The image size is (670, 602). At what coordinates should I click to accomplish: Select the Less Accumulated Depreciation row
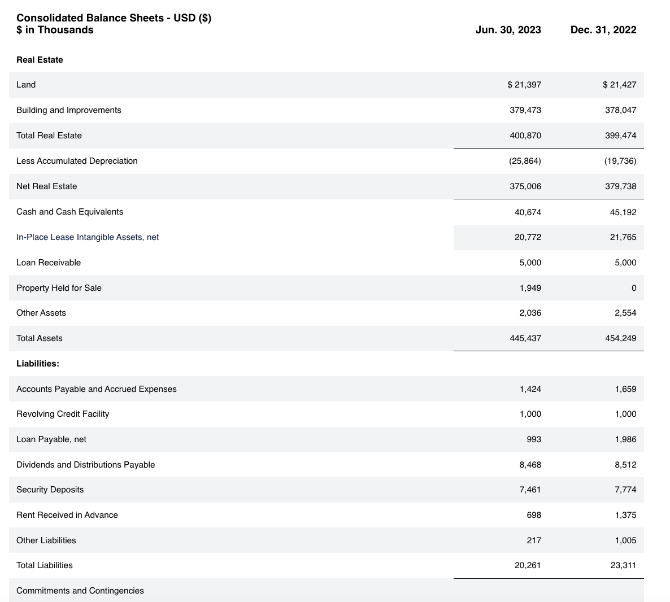tap(77, 161)
